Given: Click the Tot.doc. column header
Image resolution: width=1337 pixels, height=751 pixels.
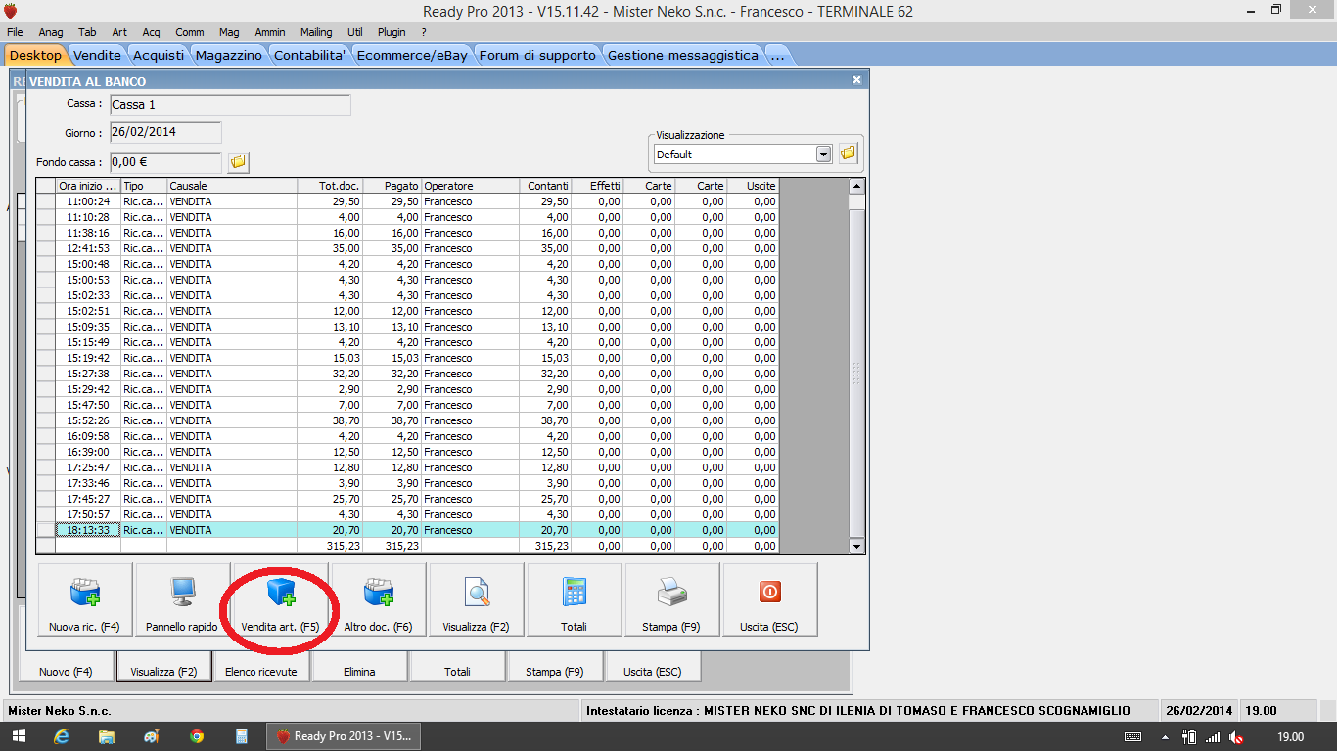Looking at the screenshot, I should point(330,186).
